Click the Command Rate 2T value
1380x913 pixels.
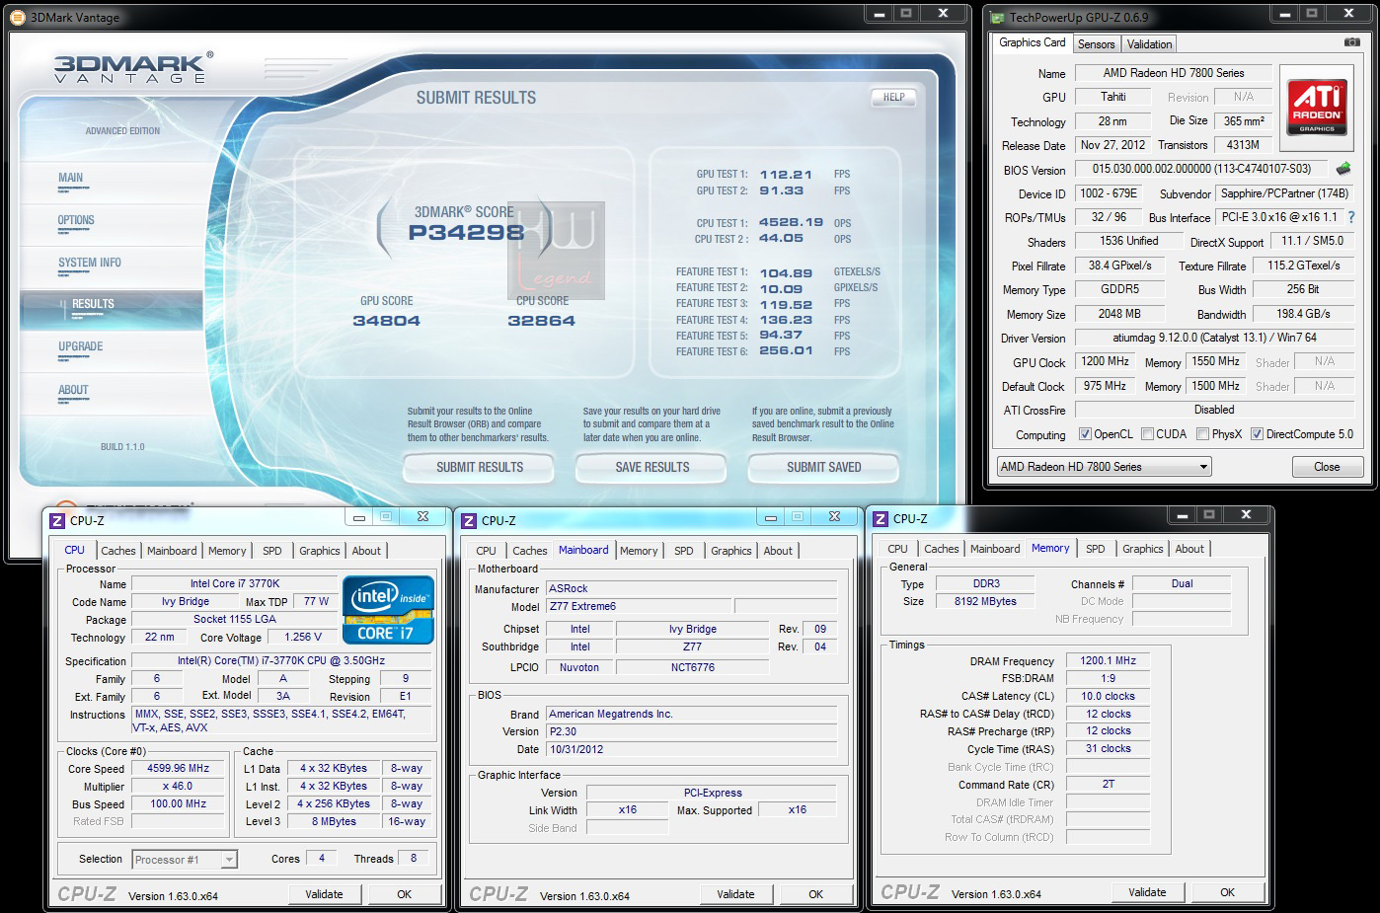point(1108,784)
